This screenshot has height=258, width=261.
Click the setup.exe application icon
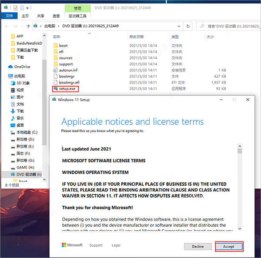pyautogui.click(x=56, y=89)
